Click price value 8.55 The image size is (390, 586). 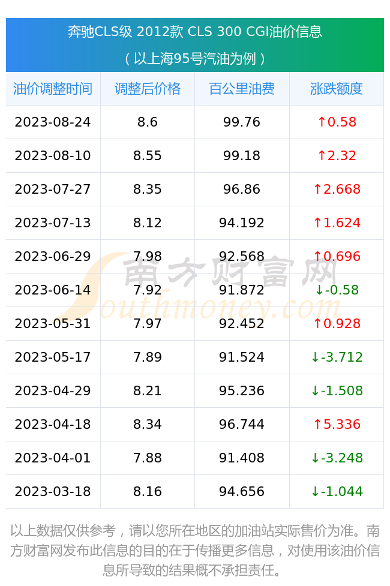coord(148,156)
